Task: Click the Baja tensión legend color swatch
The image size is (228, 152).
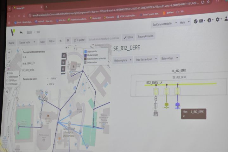Action: click(x=85, y=51)
